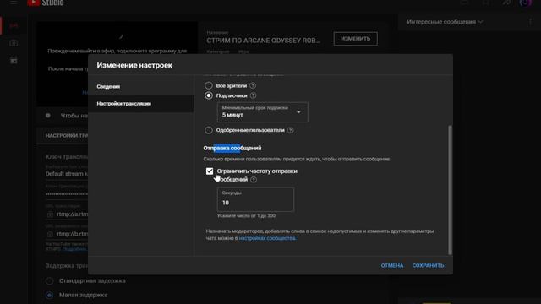Uncheck Ограничить частоту отправки сообщений checkbox

coord(210,171)
